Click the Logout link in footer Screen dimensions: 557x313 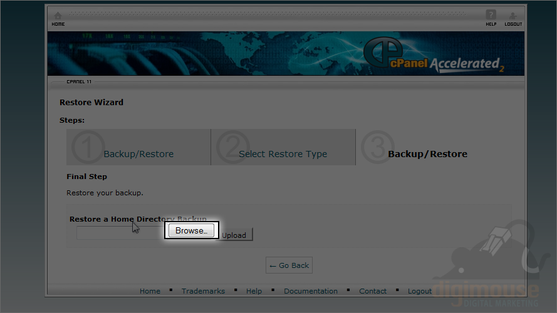pyautogui.click(x=420, y=291)
